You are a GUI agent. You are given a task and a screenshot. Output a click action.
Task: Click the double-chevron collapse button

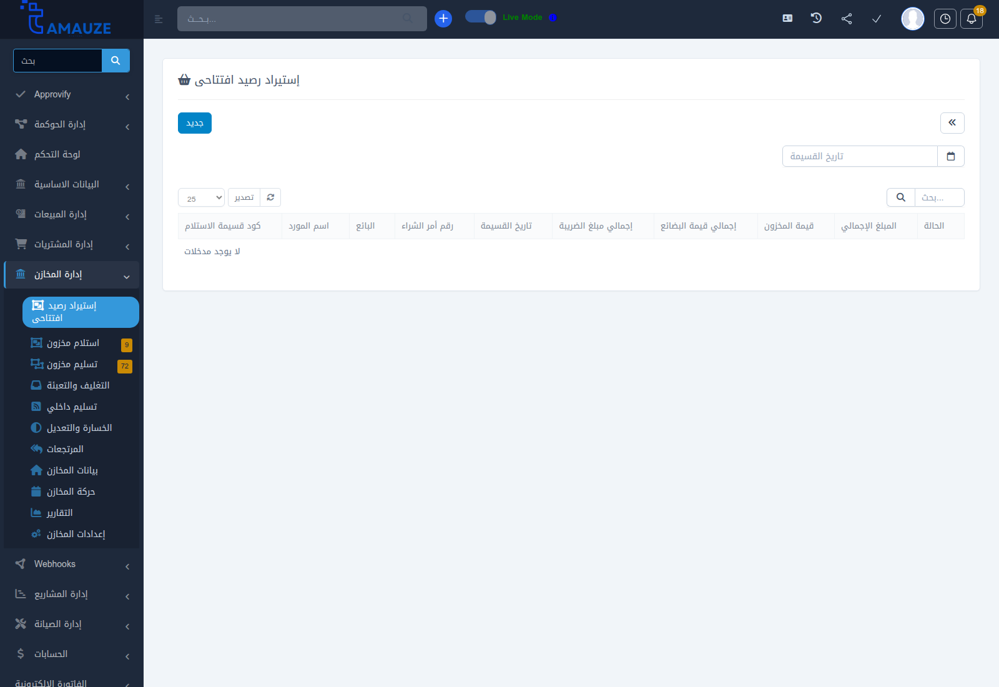coord(952,123)
